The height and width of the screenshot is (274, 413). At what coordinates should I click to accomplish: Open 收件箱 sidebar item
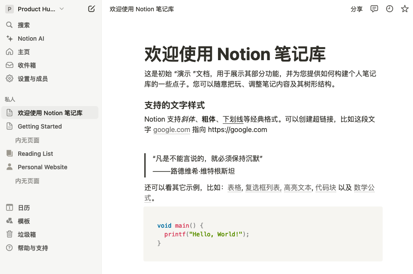[x=26, y=65]
